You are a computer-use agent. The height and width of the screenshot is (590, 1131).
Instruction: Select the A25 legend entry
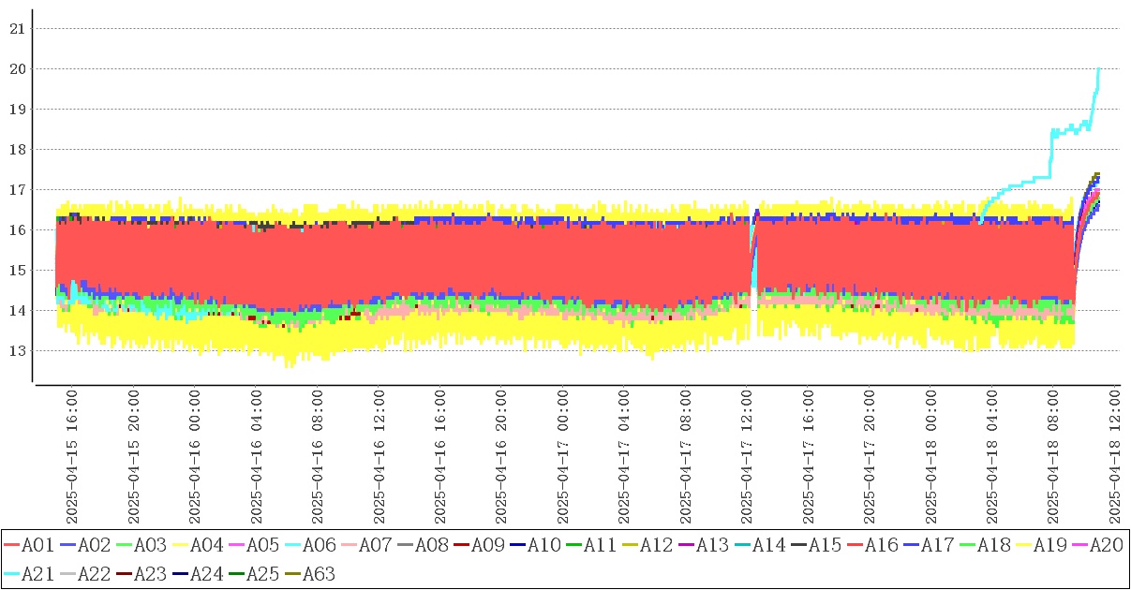pyautogui.click(x=261, y=574)
